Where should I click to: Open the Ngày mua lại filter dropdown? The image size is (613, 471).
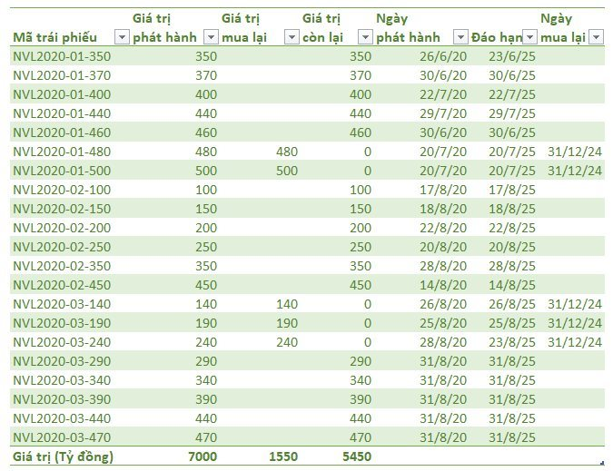(x=596, y=37)
